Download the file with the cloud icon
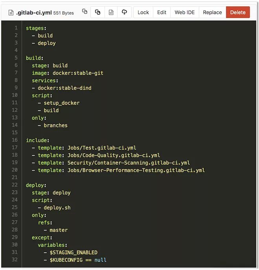 pos(124,12)
